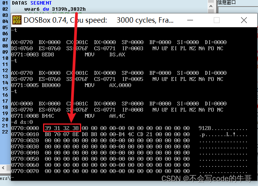Click the 信息窗口 panel title
The image size is (258, 186).
[x=227, y=2]
